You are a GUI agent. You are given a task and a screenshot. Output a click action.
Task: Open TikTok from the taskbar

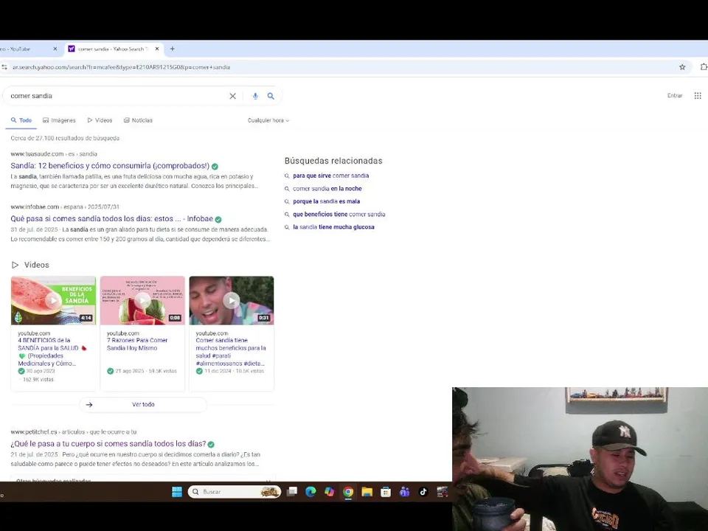pos(423,492)
